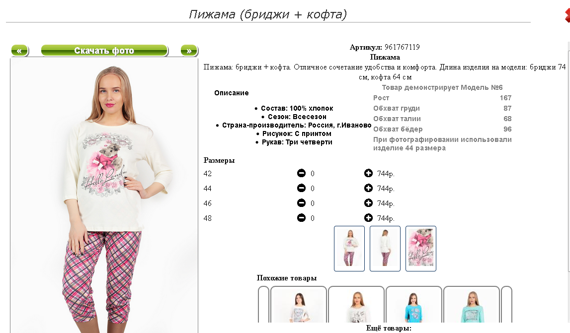Open the second similar product

[356, 304]
